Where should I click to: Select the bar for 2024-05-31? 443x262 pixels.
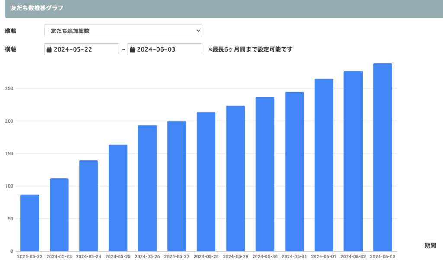294,171
